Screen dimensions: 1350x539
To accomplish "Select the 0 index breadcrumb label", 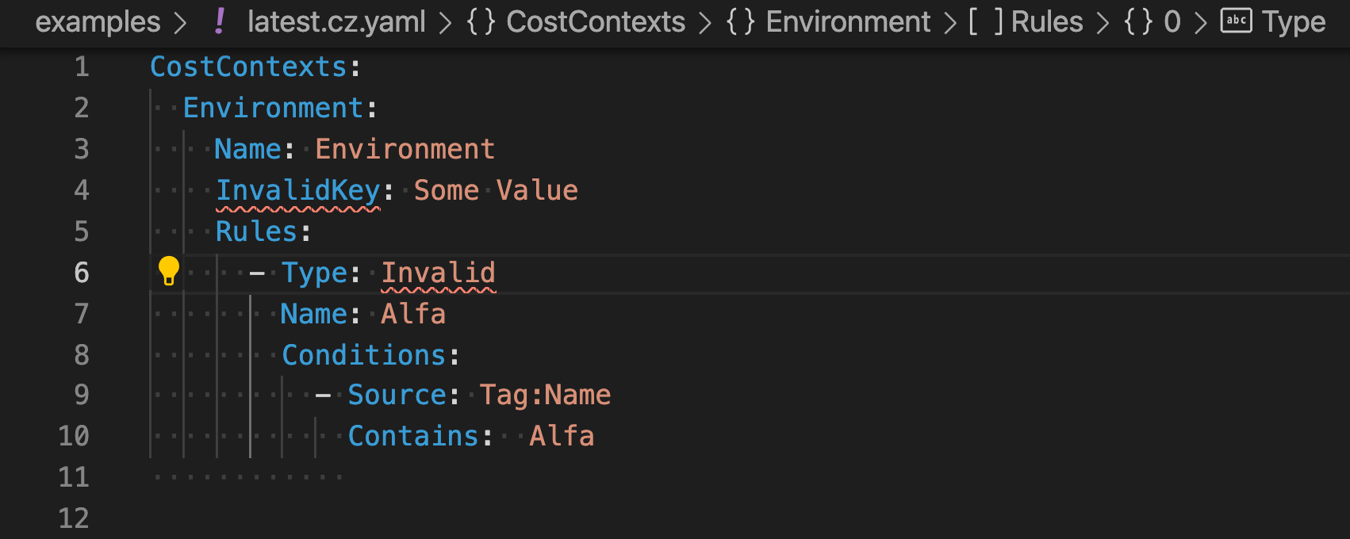I will [x=1172, y=21].
